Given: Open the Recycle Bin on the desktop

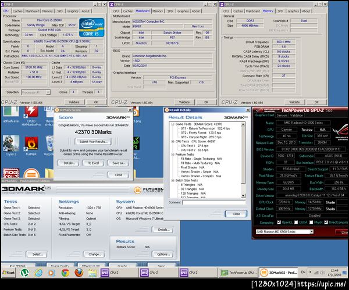Looking at the screenshot, I should click(50, 145).
